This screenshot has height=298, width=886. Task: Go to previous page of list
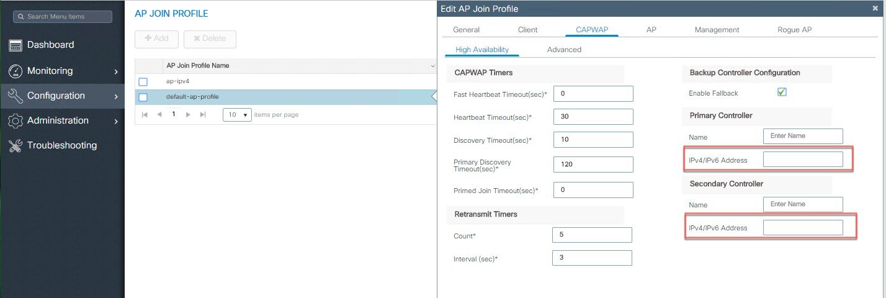pyautogui.click(x=159, y=115)
